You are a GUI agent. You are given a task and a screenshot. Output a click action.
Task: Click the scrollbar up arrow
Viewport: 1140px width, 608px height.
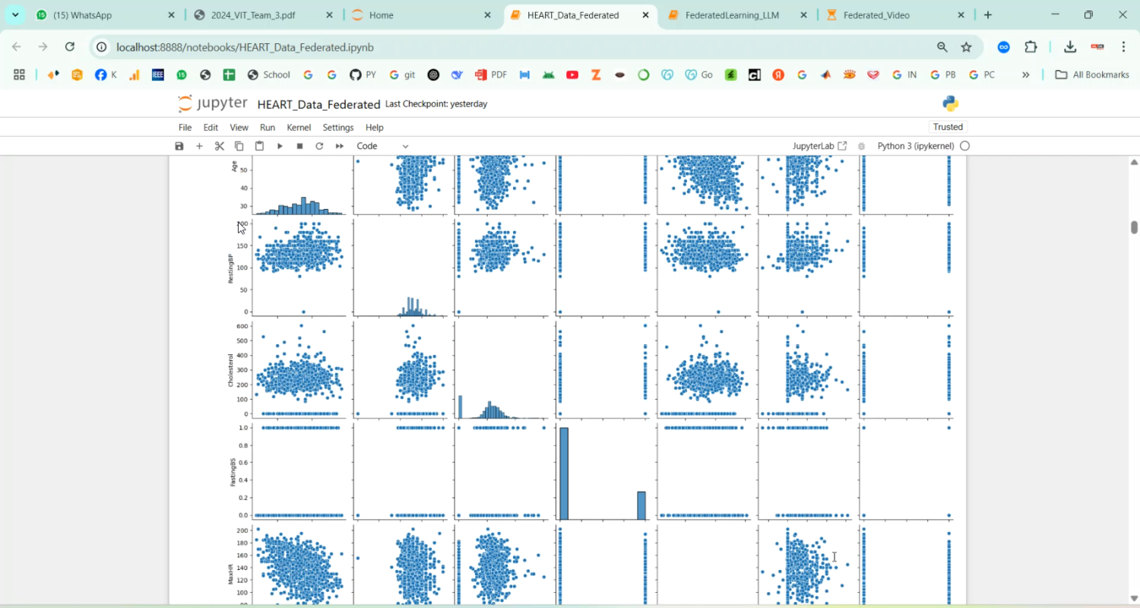click(1134, 162)
